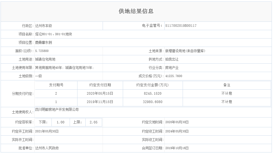
Task: Select agreed start date 2021年05月30日
Action: [47, 131]
